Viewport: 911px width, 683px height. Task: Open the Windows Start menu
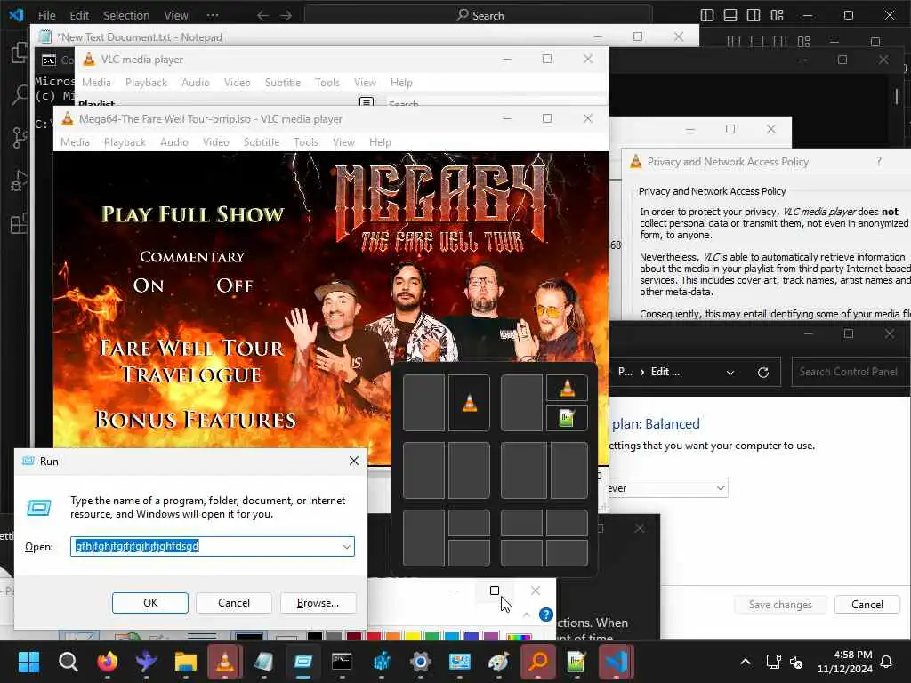coord(28,662)
